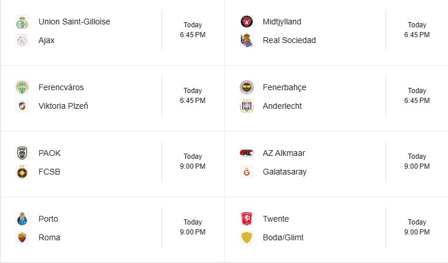The width and height of the screenshot is (448, 263).
Task: Click the Real Sociedad crest icon
Action: coord(247,41)
